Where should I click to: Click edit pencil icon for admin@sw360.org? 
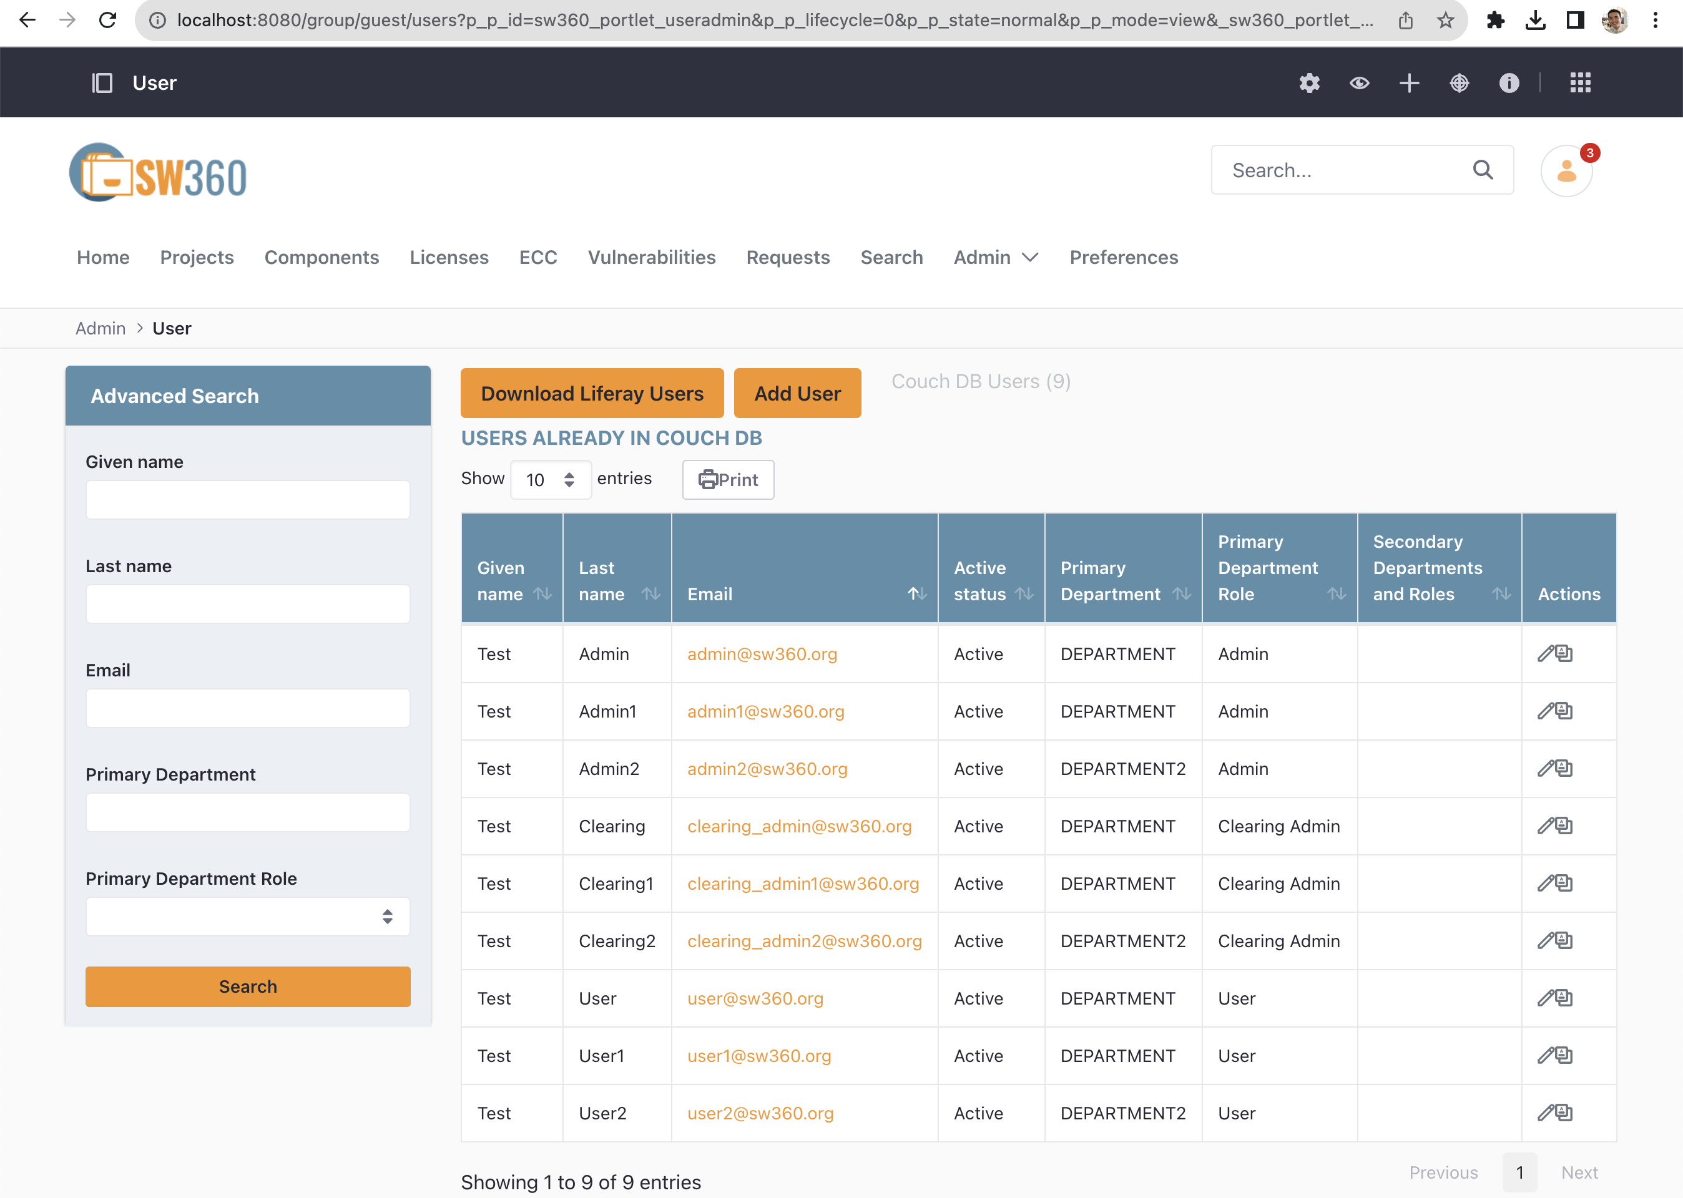point(1545,653)
